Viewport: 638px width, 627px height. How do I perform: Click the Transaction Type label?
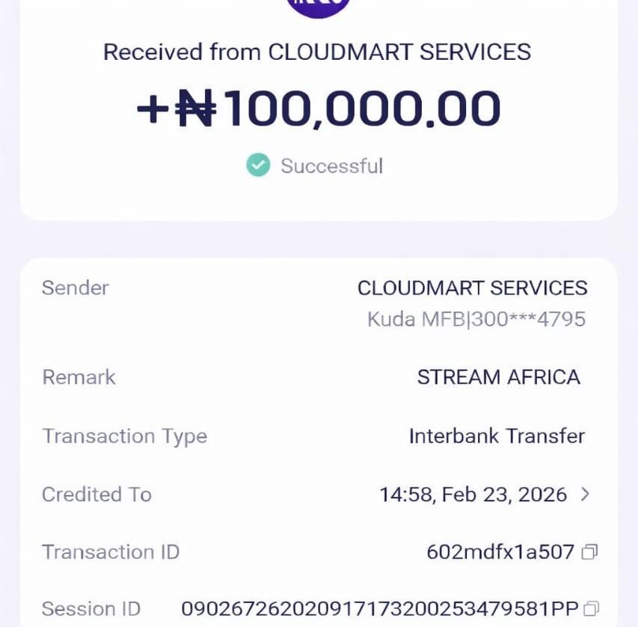pos(124,436)
